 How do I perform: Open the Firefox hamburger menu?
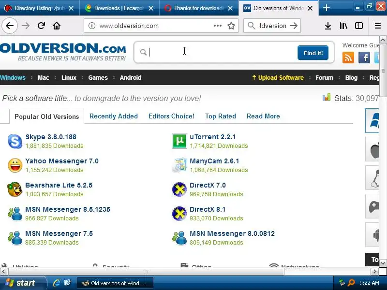pos(378,26)
